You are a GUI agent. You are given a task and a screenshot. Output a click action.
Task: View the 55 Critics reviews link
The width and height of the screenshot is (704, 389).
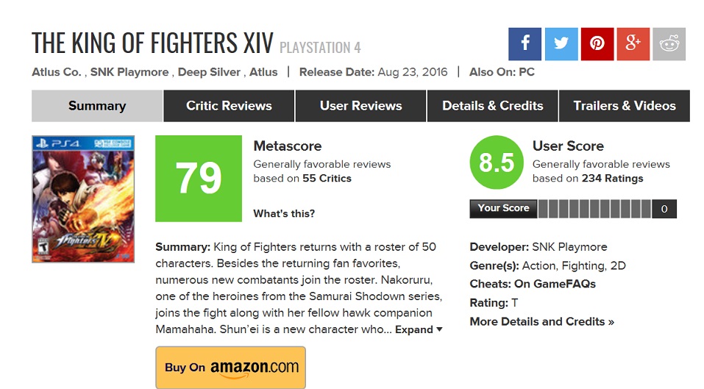[327, 179]
